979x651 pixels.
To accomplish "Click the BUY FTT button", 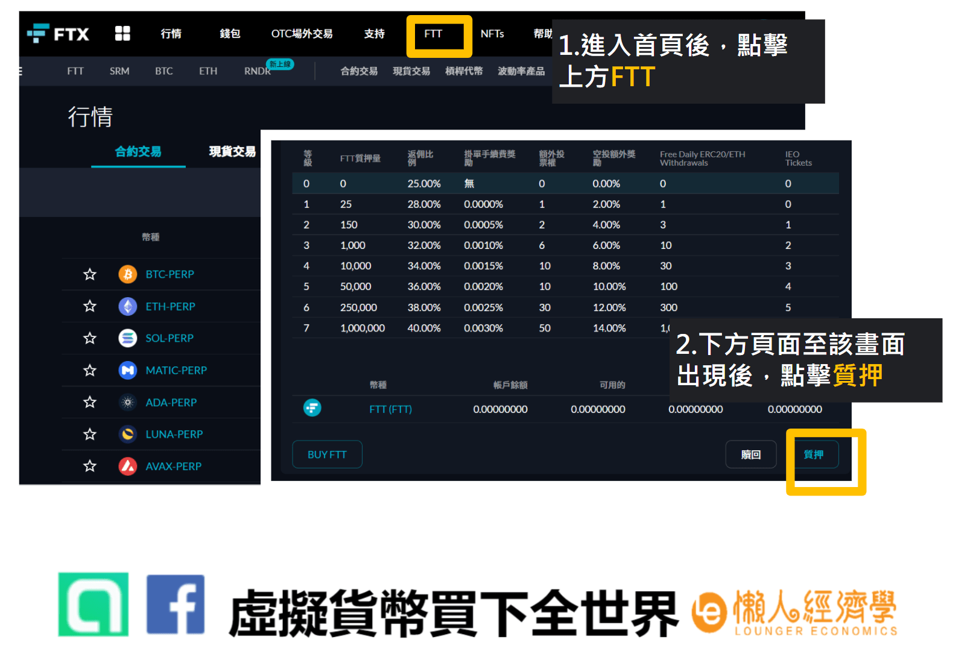I will [327, 454].
